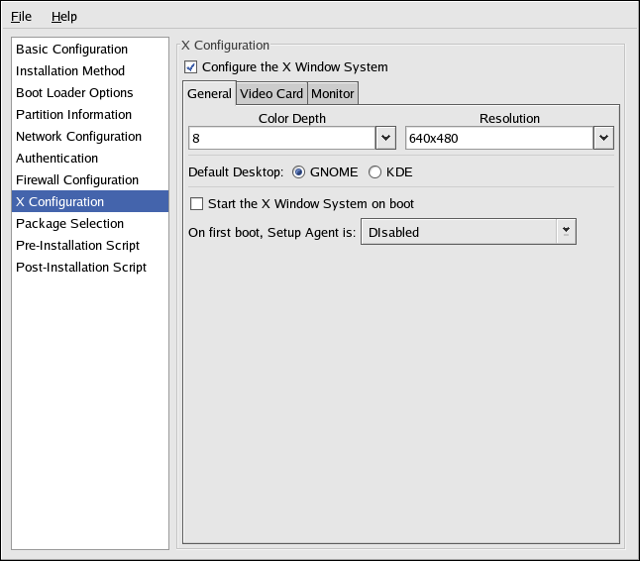Open Package Selection section

(69, 224)
